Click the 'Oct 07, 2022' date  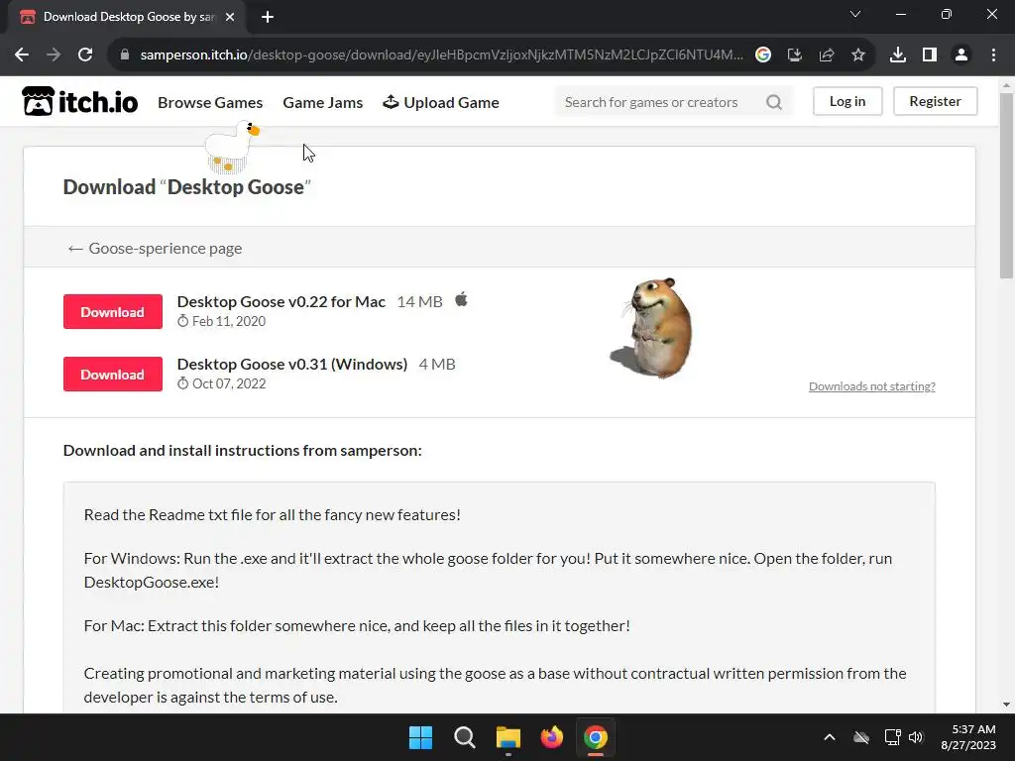tap(229, 383)
